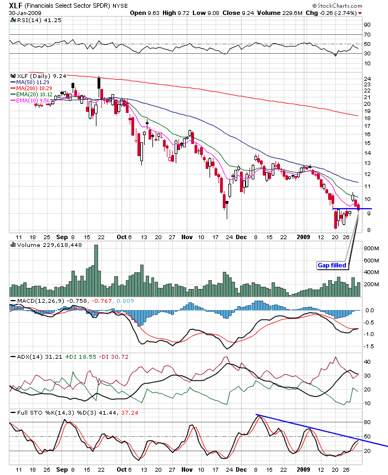Click the red stochastic %D value 37.24
Screen dimensions: 388x475
(x=130, y=412)
